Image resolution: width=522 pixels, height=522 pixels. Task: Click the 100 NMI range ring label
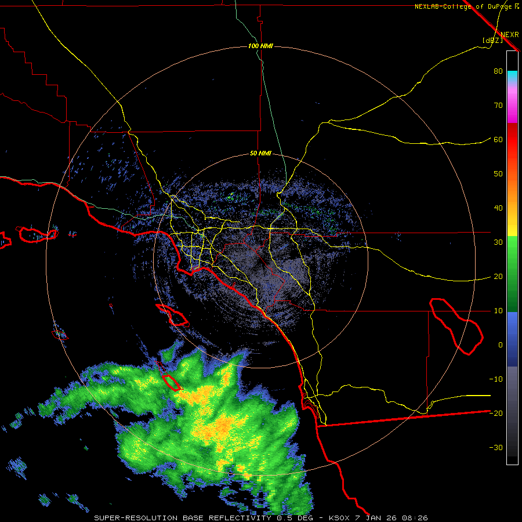[260, 46]
